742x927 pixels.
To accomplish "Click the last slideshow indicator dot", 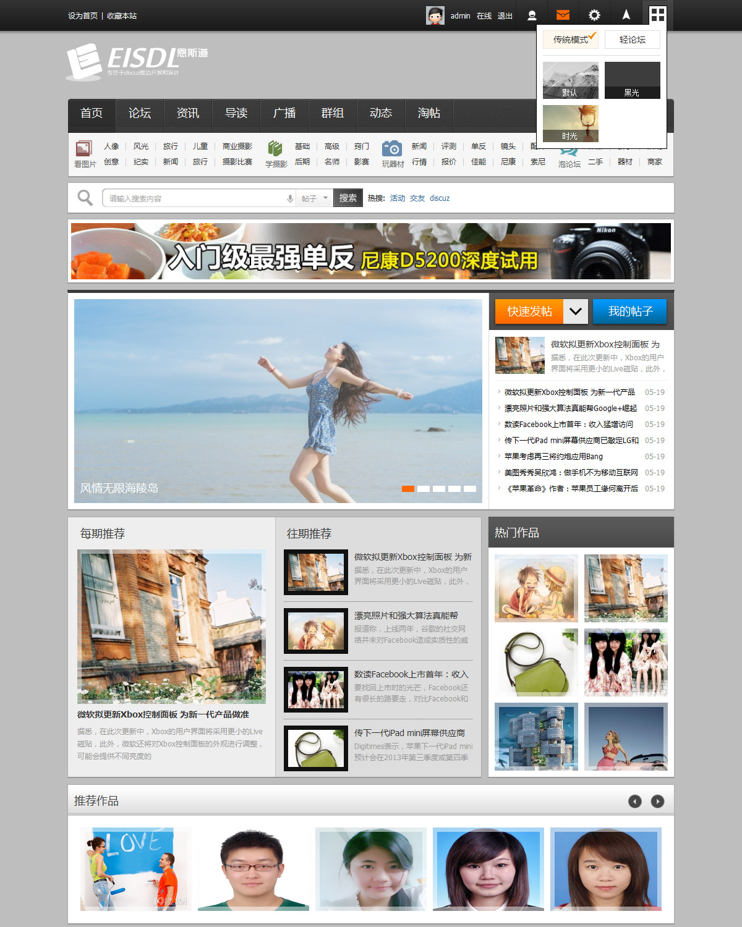I will tap(470, 489).
